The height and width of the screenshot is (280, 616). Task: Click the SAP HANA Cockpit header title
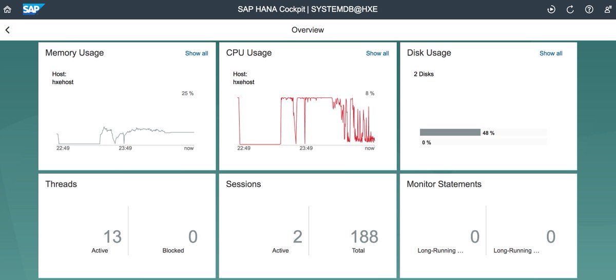pos(307,9)
